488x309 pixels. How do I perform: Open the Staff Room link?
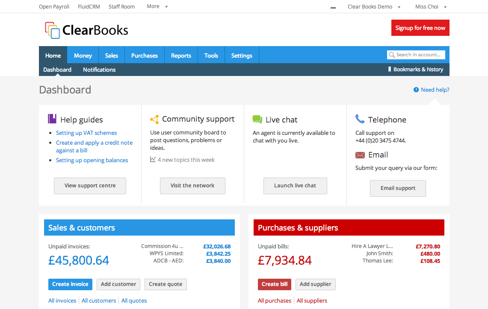[122, 7]
